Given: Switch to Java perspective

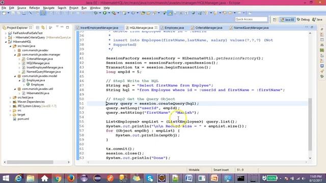Looking at the screenshot, I should click(317, 19).
